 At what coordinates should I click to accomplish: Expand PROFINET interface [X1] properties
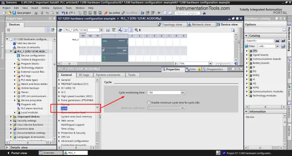[59, 84]
